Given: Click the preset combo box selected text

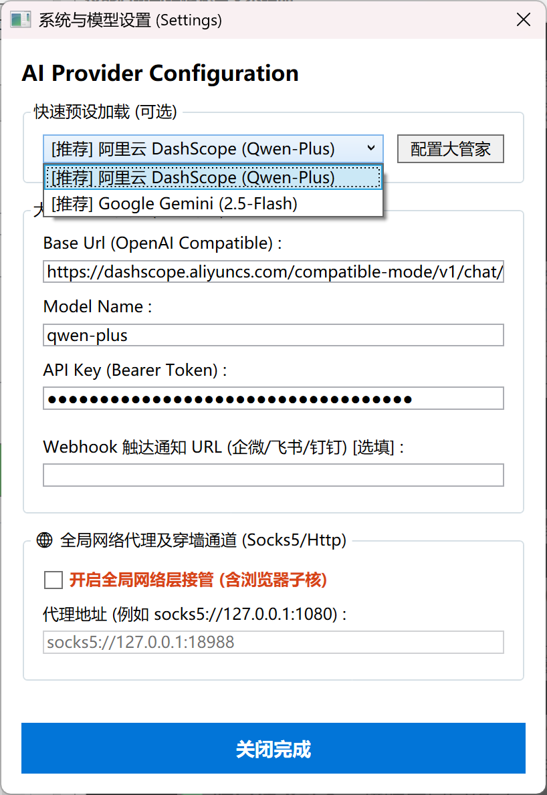Looking at the screenshot, I should pyautogui.click(x=194, y=148).
